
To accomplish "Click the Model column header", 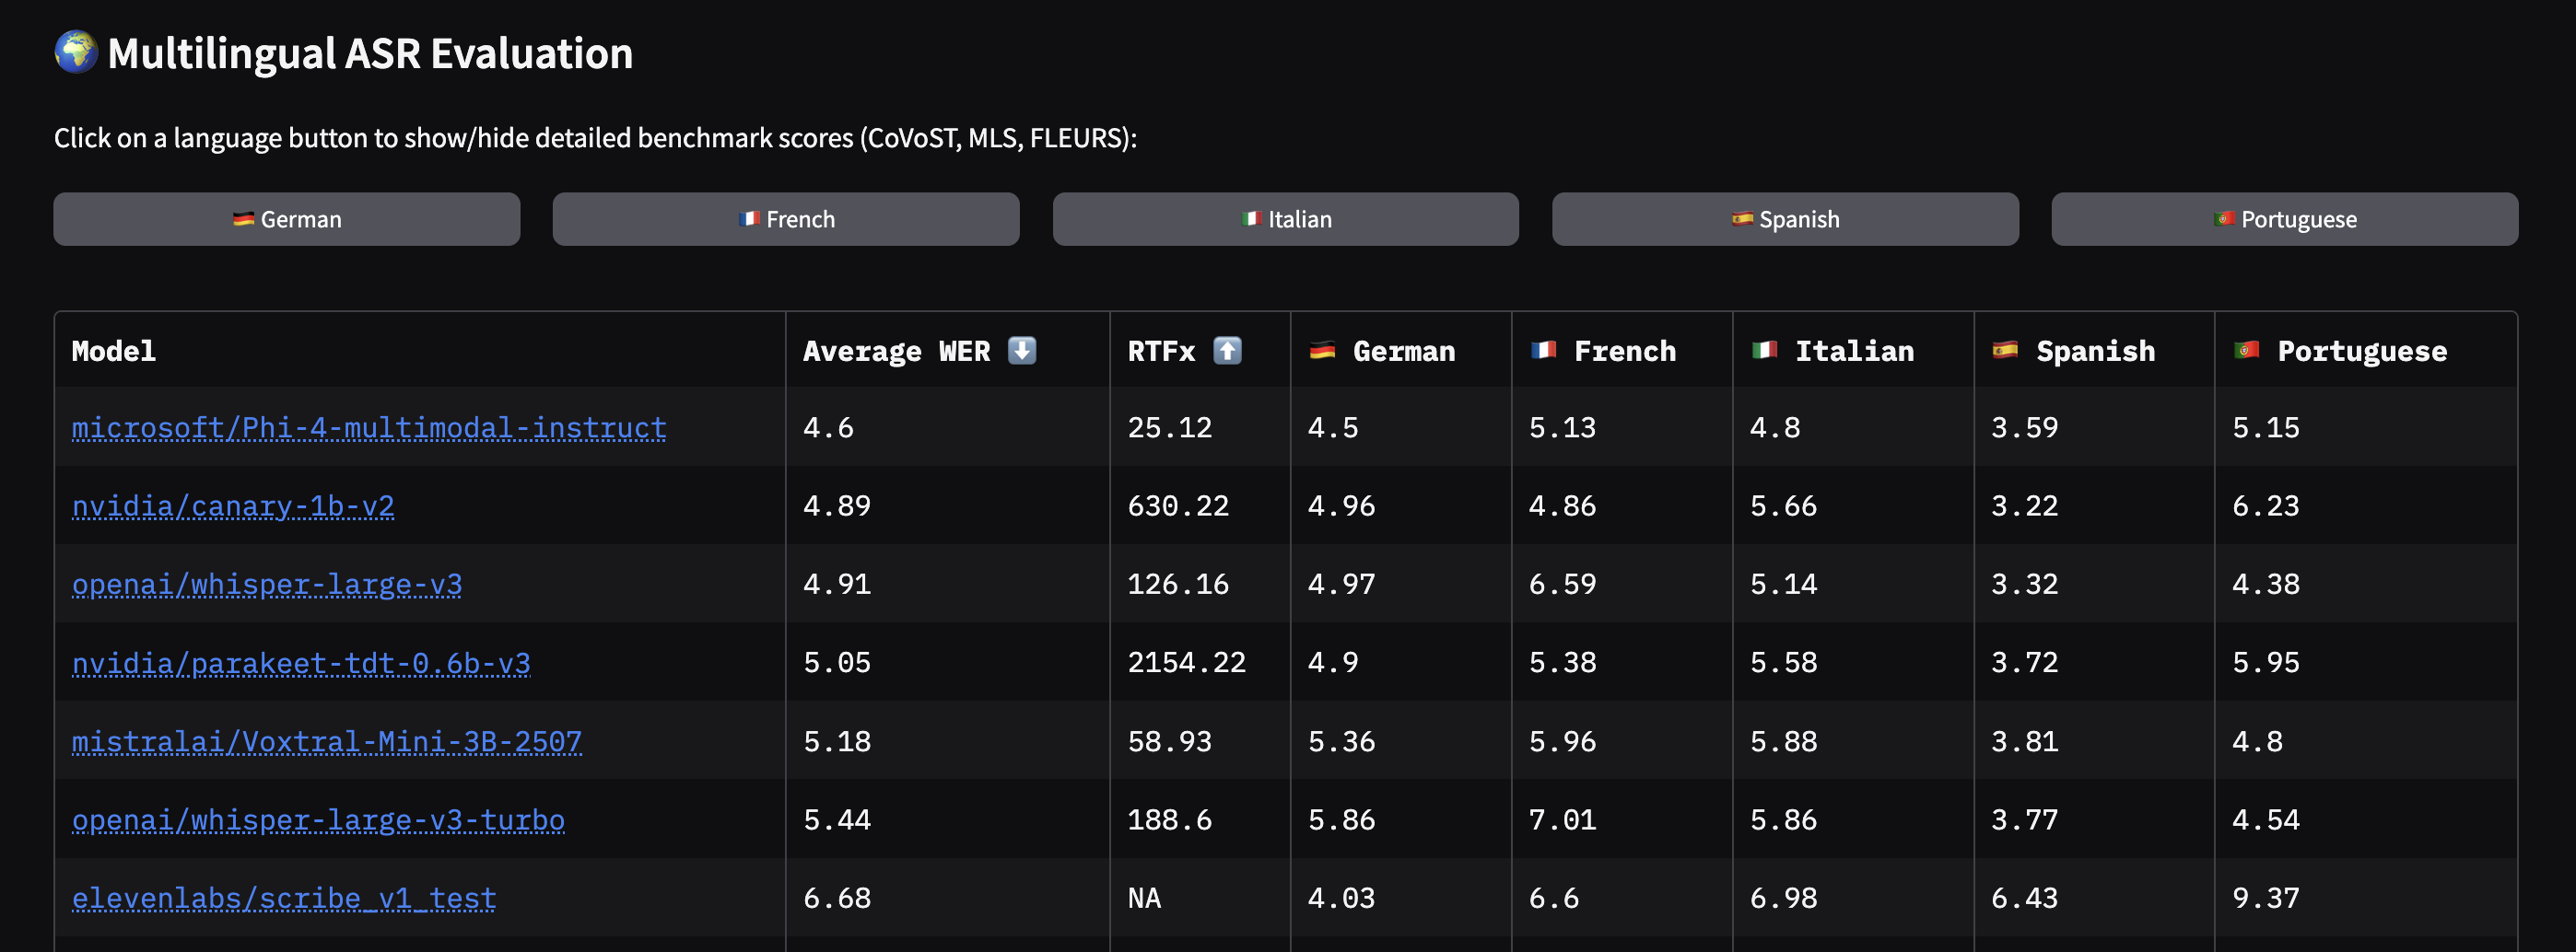I will [x=114, y=351].
